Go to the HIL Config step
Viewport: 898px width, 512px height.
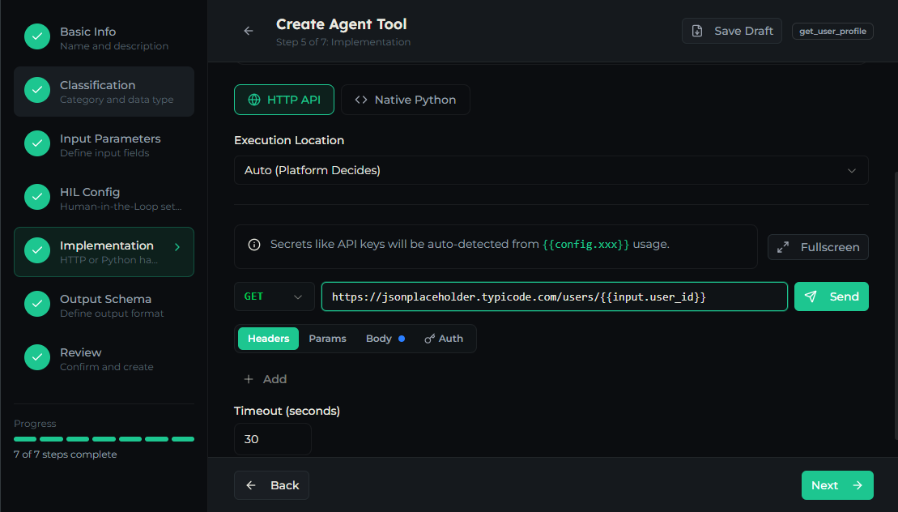tap(104, 198)
